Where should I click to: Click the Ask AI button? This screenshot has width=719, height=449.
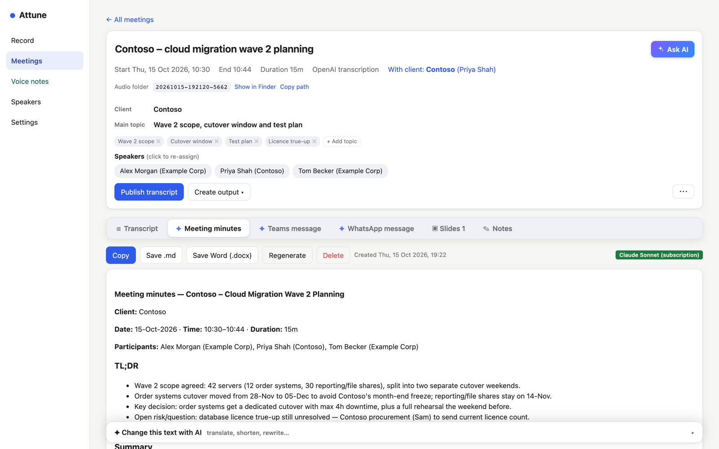pyautogui.click(x=672, y=49)
